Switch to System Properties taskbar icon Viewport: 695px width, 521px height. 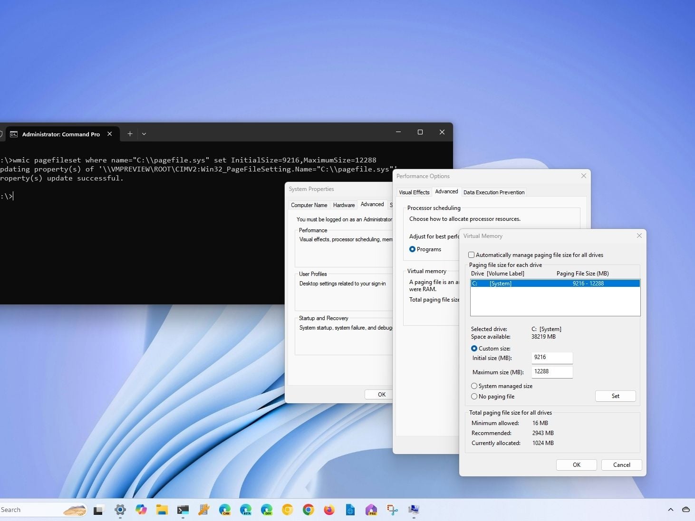(x=414, y=510)
